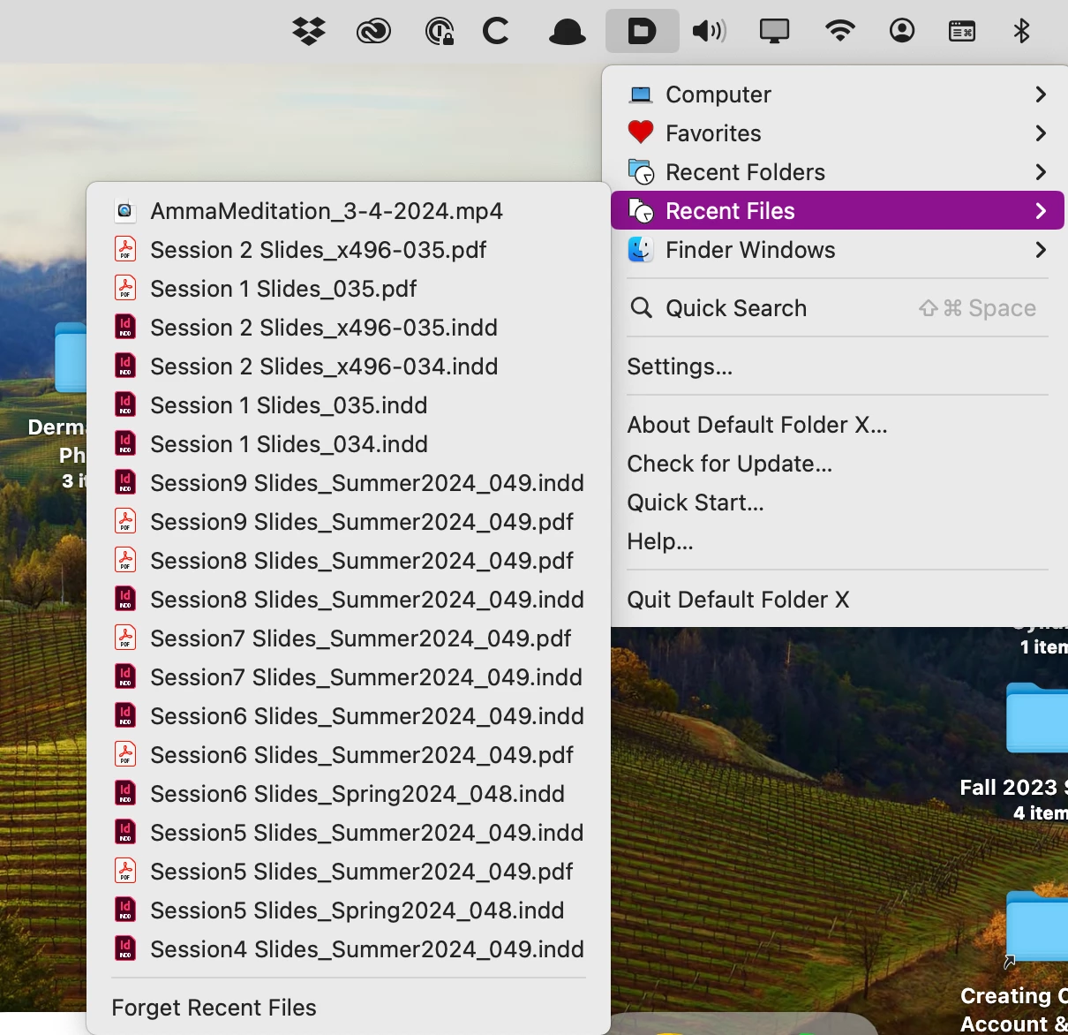Open Session5 Slides_Spring2024_048.indd
The height and width of the screenshot is (1035, 1068).
click(x=349, y=910)
